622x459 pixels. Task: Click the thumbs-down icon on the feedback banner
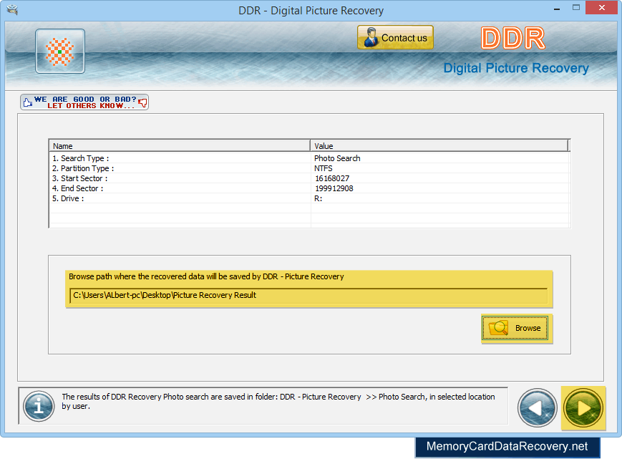click(x=143, y=102)
